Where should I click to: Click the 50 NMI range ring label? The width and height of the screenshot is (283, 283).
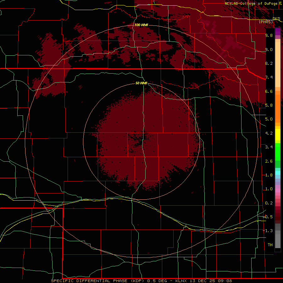pyautogui.click(x=141, y=83)
